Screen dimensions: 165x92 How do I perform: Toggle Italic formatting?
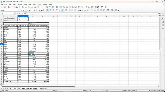click(32, 10)
